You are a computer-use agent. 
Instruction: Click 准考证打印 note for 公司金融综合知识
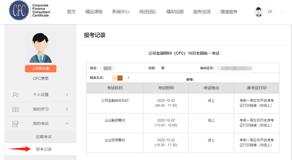point(257,103)
